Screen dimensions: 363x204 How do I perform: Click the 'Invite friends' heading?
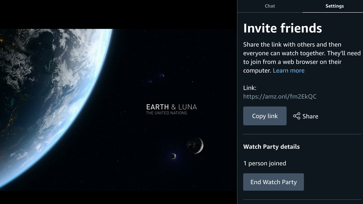(x=283, y=28)
